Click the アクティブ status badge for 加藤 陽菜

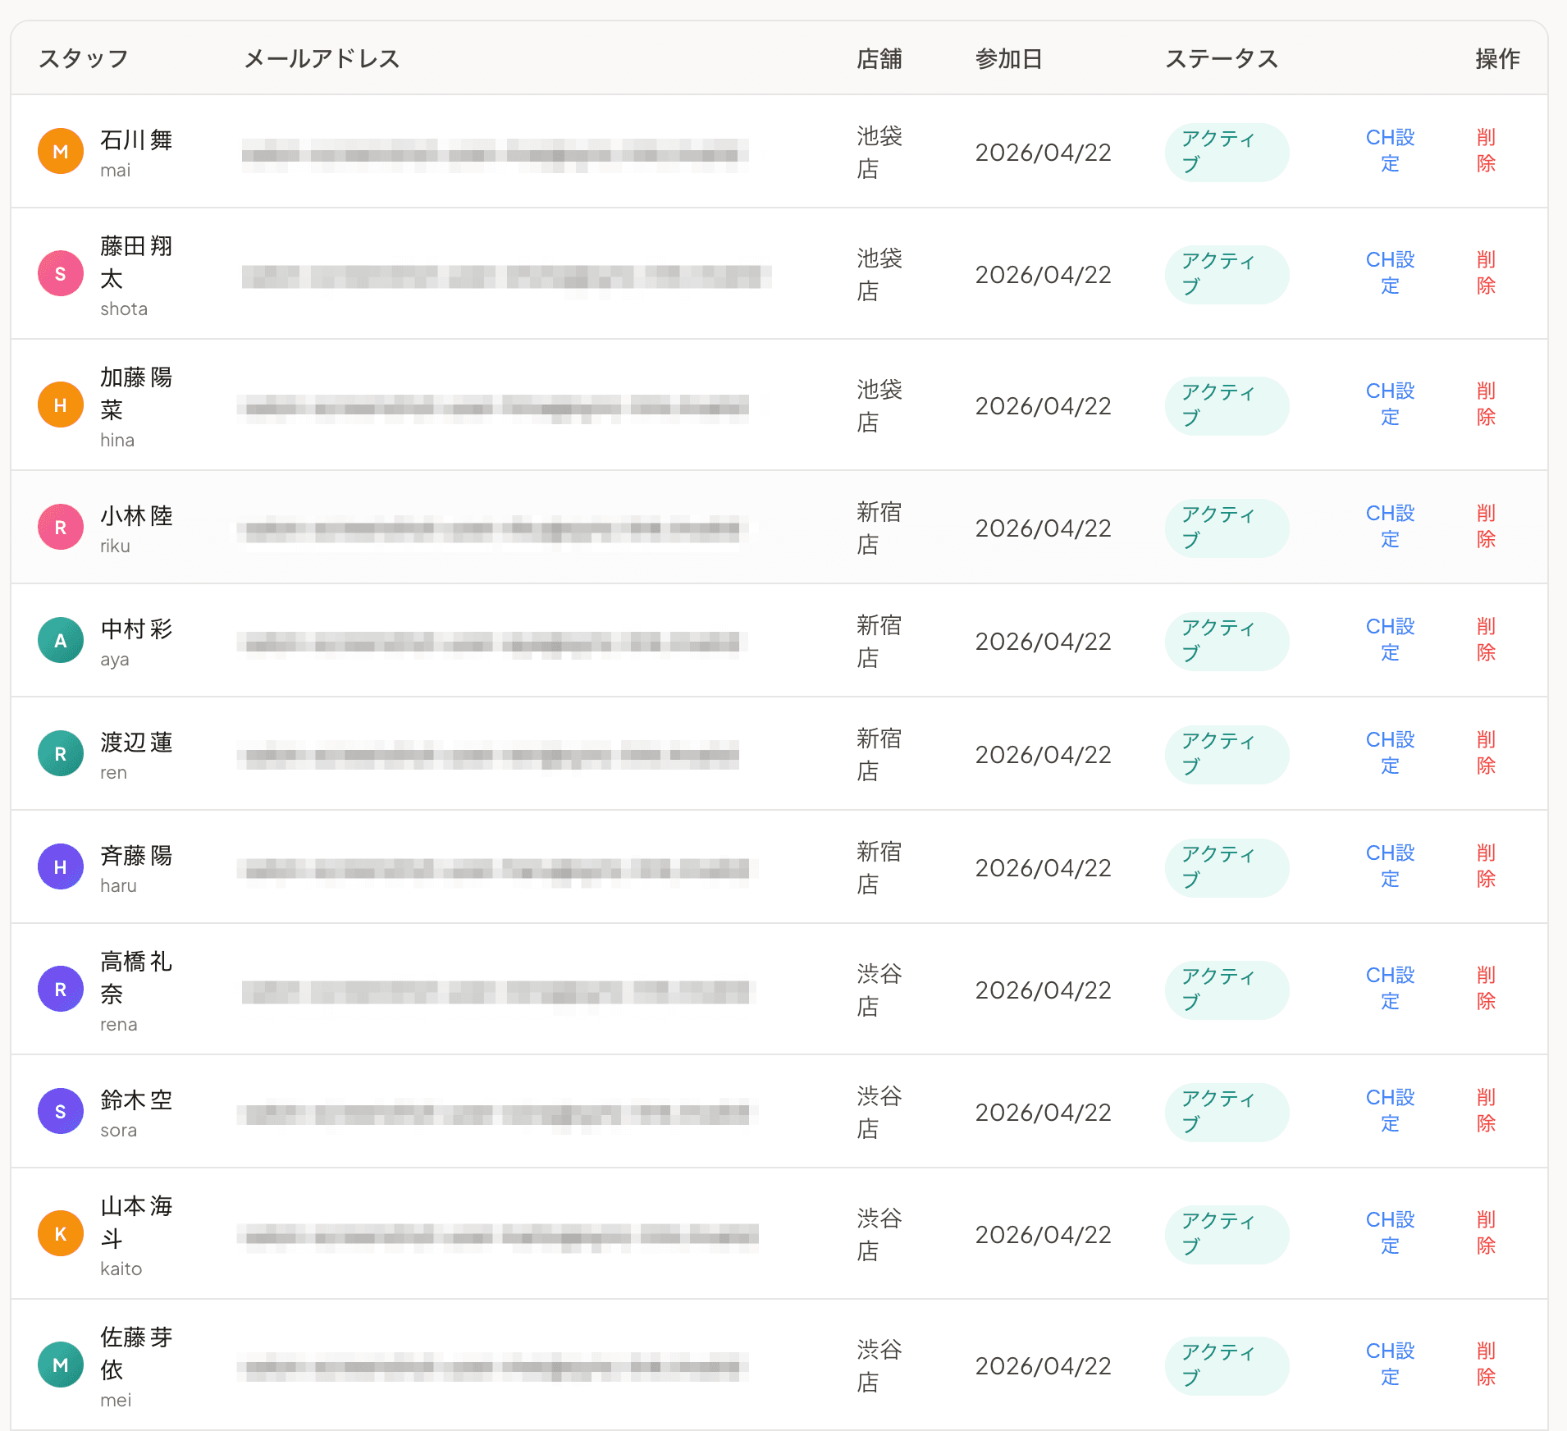point(1226,405)
